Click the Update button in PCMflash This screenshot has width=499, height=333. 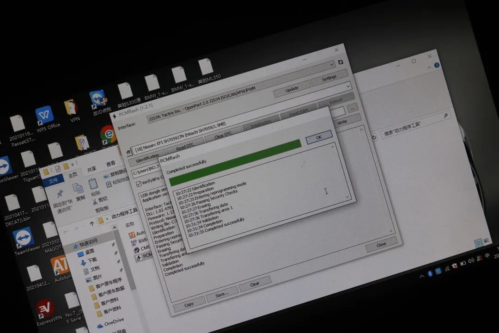[x=292, y=90]
